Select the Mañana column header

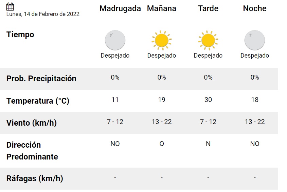point(162,8)
